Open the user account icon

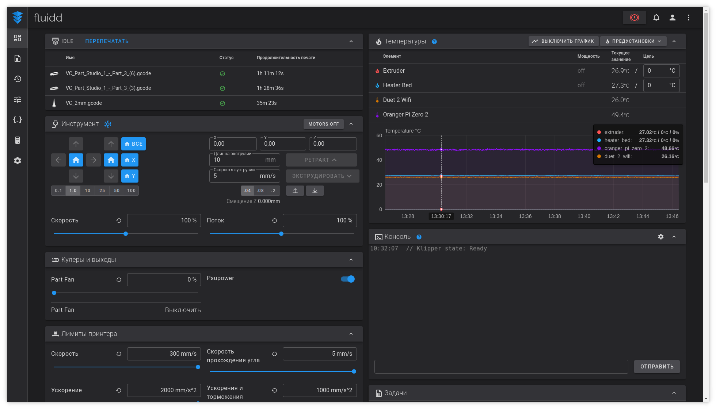tap(672, 18)
